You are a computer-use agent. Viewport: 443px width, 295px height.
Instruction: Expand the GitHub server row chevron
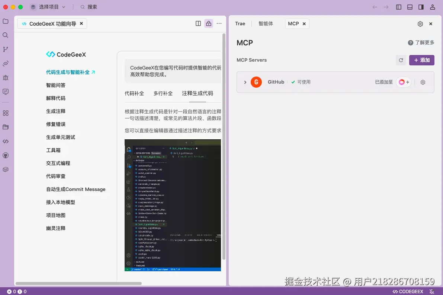click(x=245, y=82)
